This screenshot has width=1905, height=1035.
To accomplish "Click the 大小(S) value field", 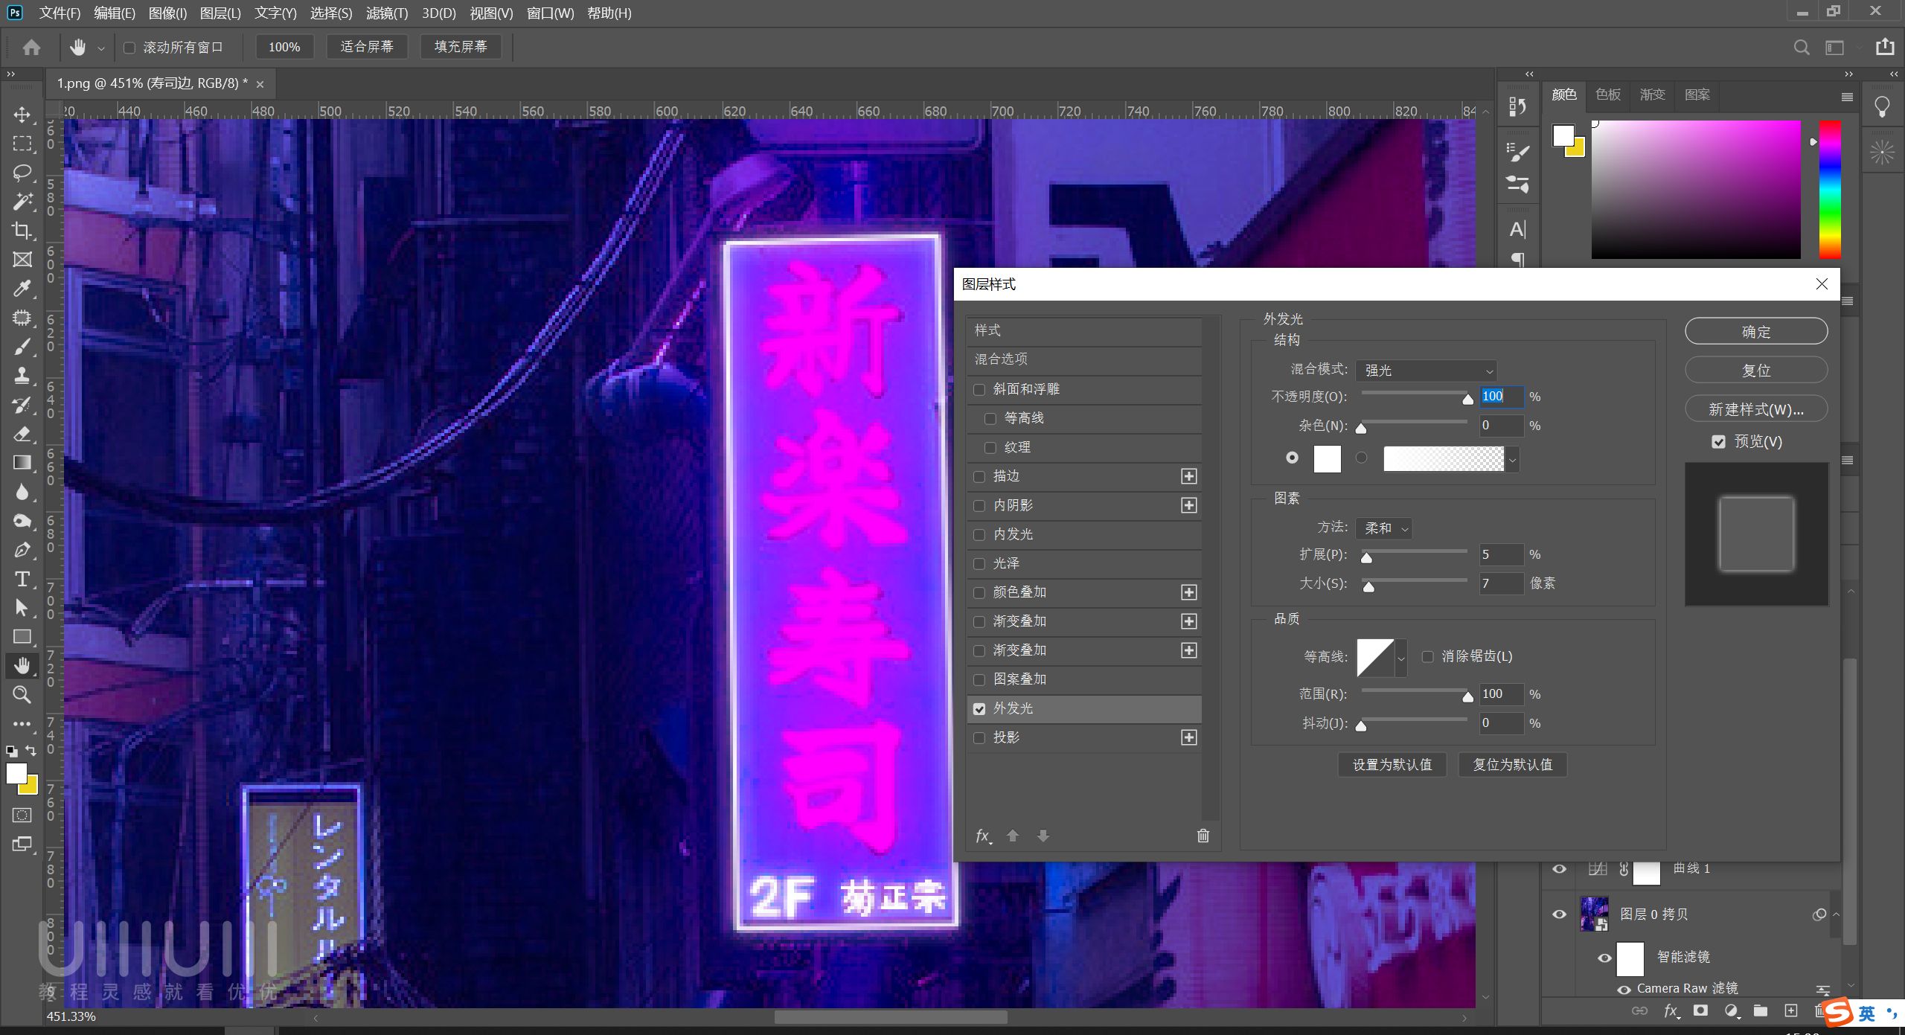I will tap(1500, 583).
